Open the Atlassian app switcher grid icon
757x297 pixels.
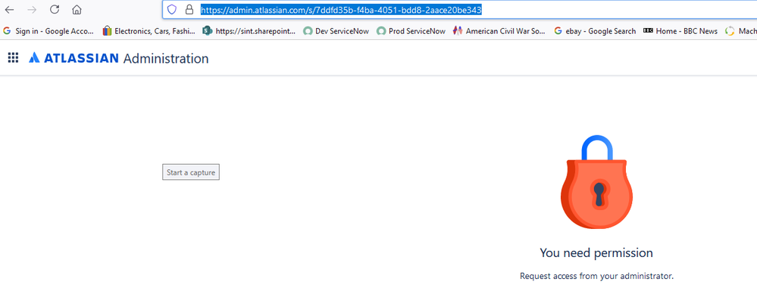tap(13, 58)
